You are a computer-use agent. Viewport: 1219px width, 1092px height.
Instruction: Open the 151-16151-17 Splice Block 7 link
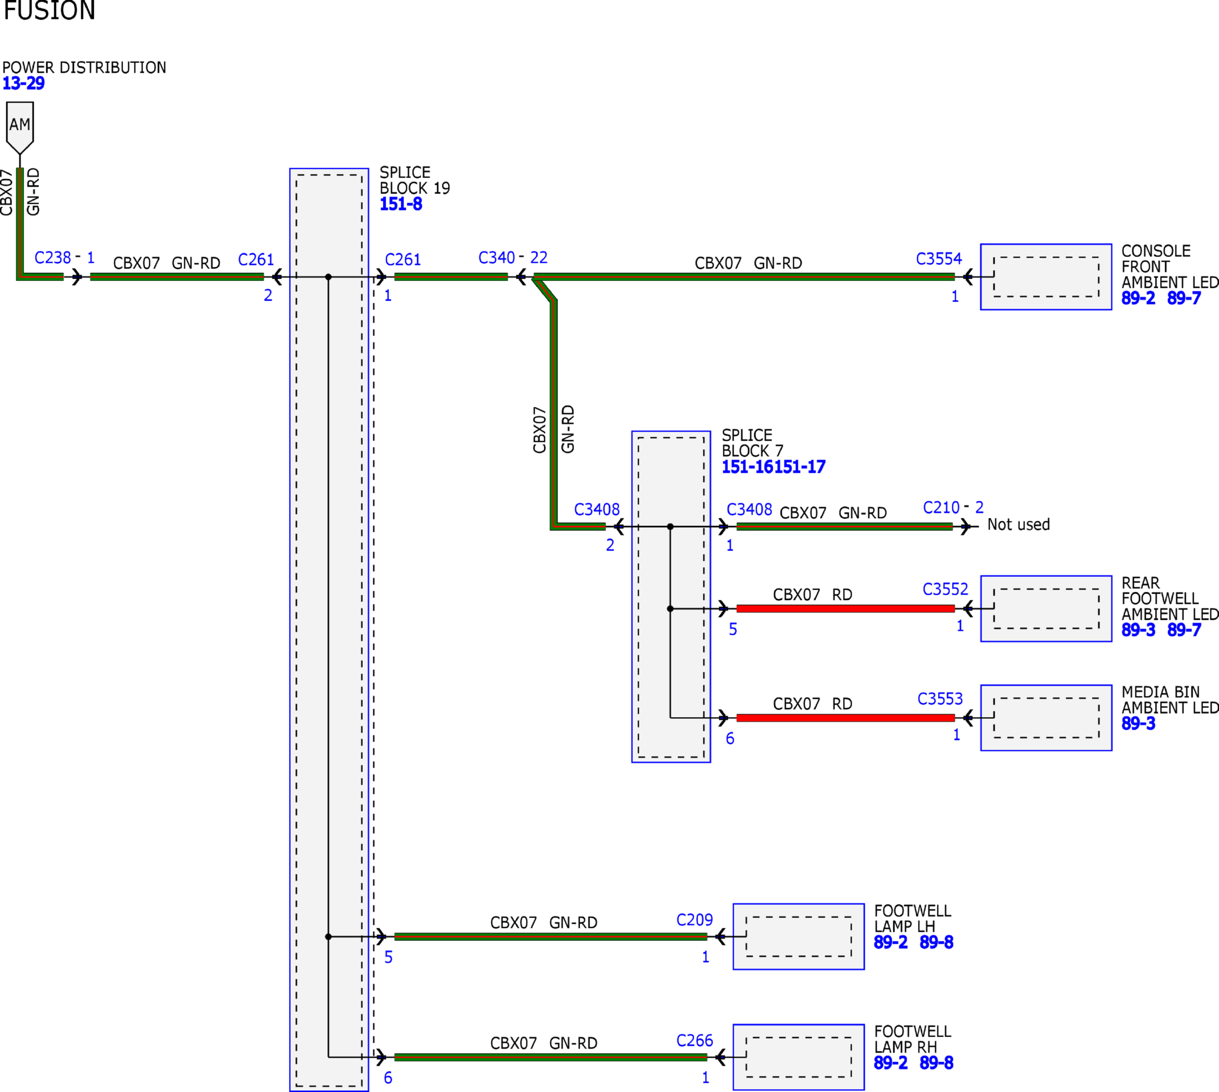[x=773, y=467]
